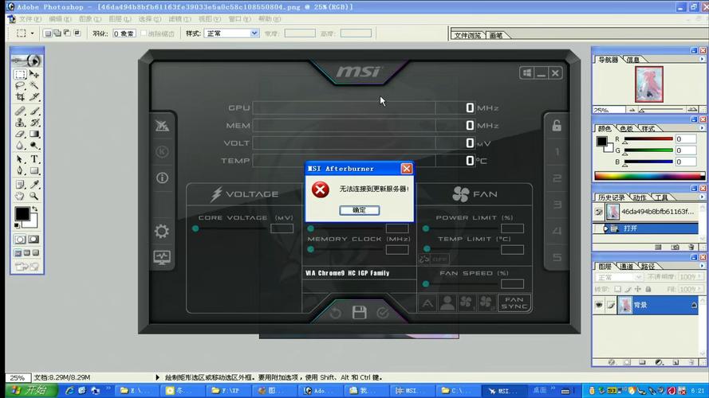The image size is (709, 398).
Task: Click the Afterburner info icon
Action: pos(162,178)
